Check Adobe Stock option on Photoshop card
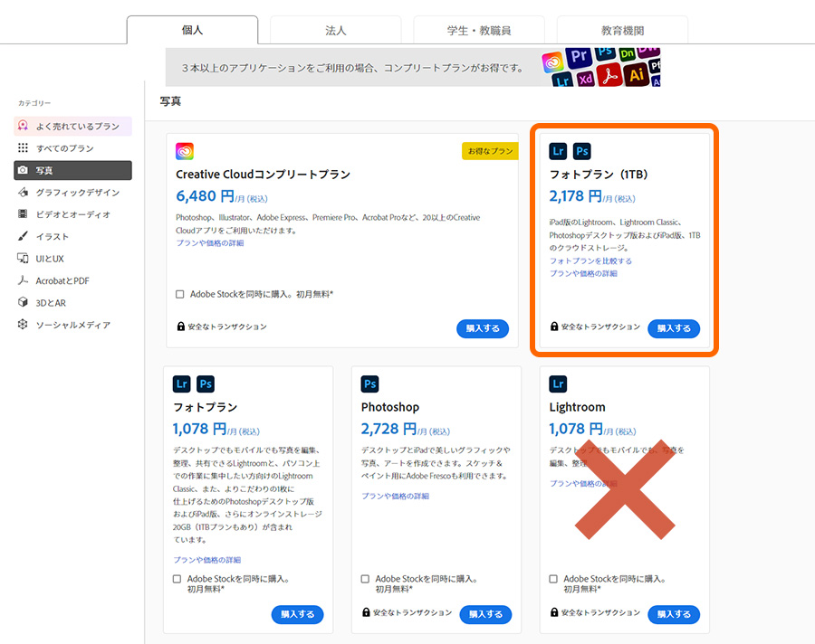The height and width of the screenshot is (644, 815). tap(365, 579)
